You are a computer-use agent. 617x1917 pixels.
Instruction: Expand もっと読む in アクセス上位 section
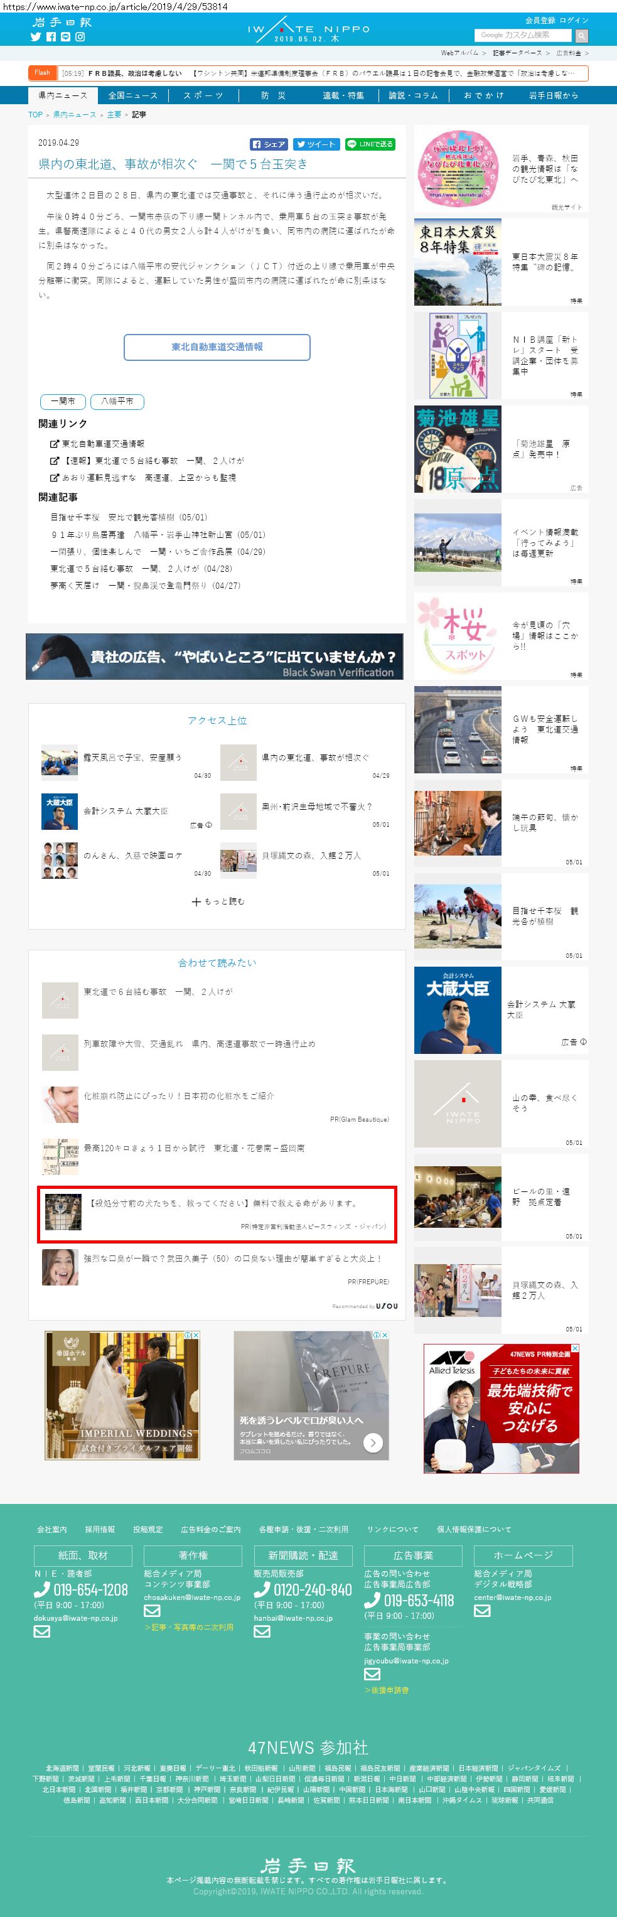217,901
